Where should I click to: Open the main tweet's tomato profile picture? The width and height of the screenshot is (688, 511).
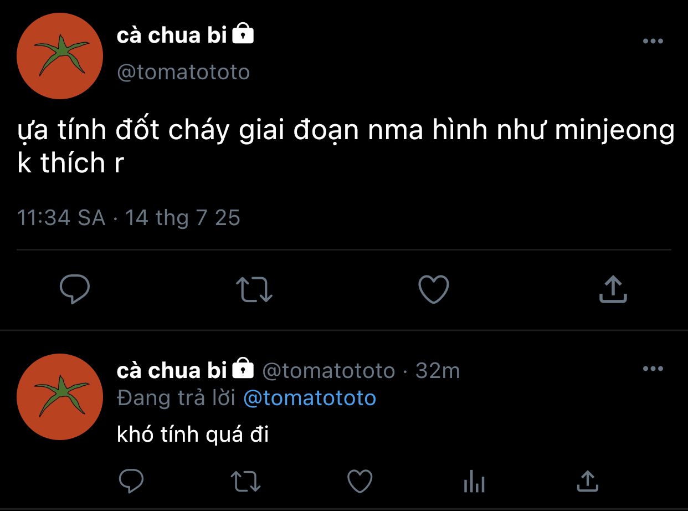pyautogui.click(x=60, y=57)
